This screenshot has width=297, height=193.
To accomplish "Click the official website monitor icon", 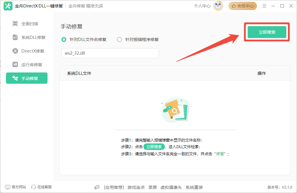I will pos(8,187).
